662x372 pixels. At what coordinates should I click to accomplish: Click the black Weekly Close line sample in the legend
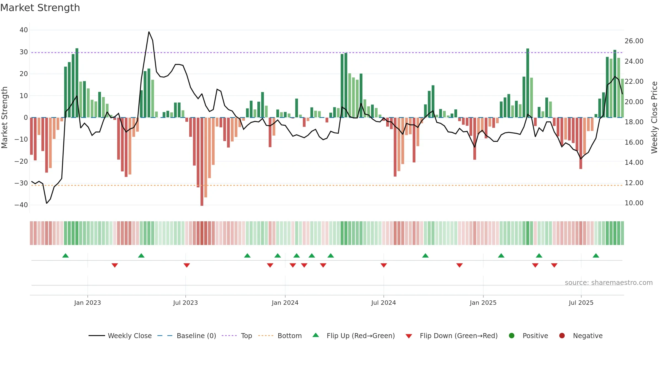[97, 336]
